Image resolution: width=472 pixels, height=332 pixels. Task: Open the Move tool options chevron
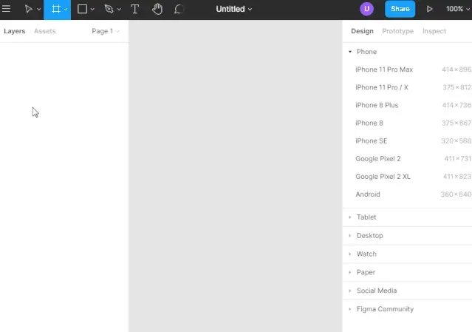click(x=39, y=10)
